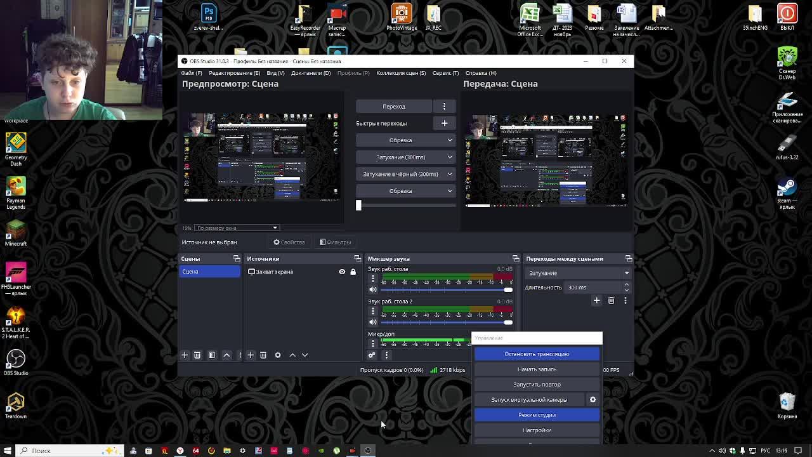The height and width of the screenshot is (457, 812).
Task: Select the Сцена item in the scenes list
Action: tap(209, 272)
